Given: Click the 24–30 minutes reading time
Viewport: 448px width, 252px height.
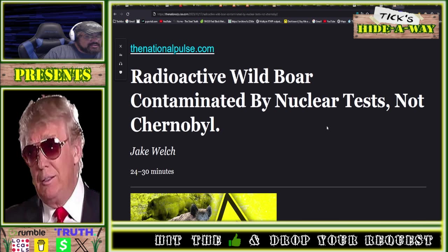Looking at the screenshot, I should point(152,171).
